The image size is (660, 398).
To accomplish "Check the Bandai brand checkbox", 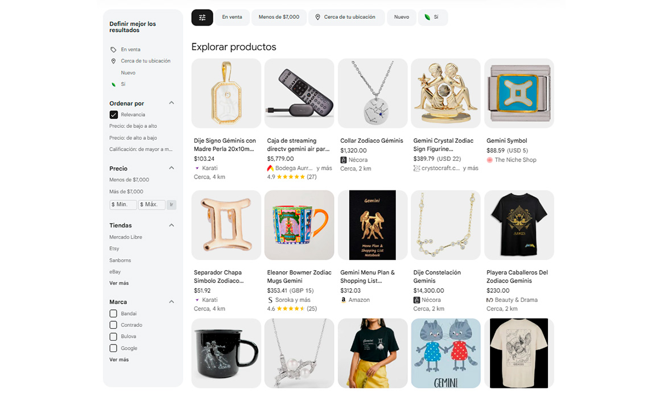I will [113, 314].
